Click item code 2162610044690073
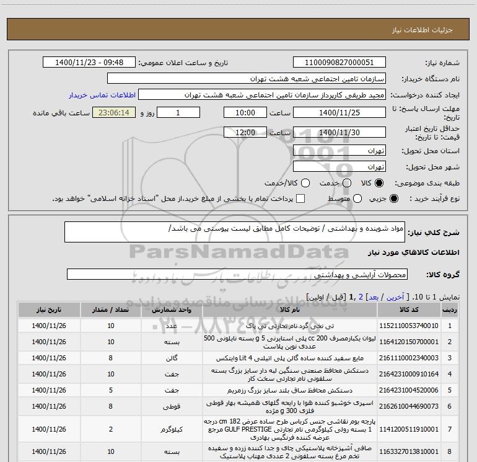The height and width of the screenshot is (462, 477). (x=409, y=406)
